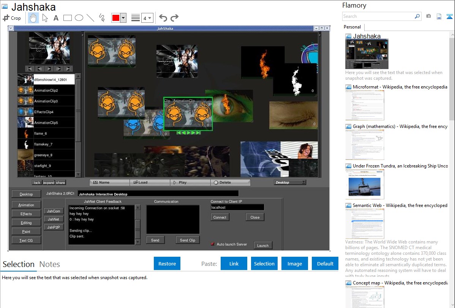455x308 pixels.
Task: Open the color picker dropdown arrow
Action: click(x=123, y=18)
